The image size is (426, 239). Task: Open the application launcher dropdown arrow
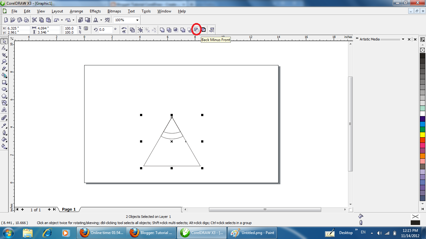click(x=101, y=20)
